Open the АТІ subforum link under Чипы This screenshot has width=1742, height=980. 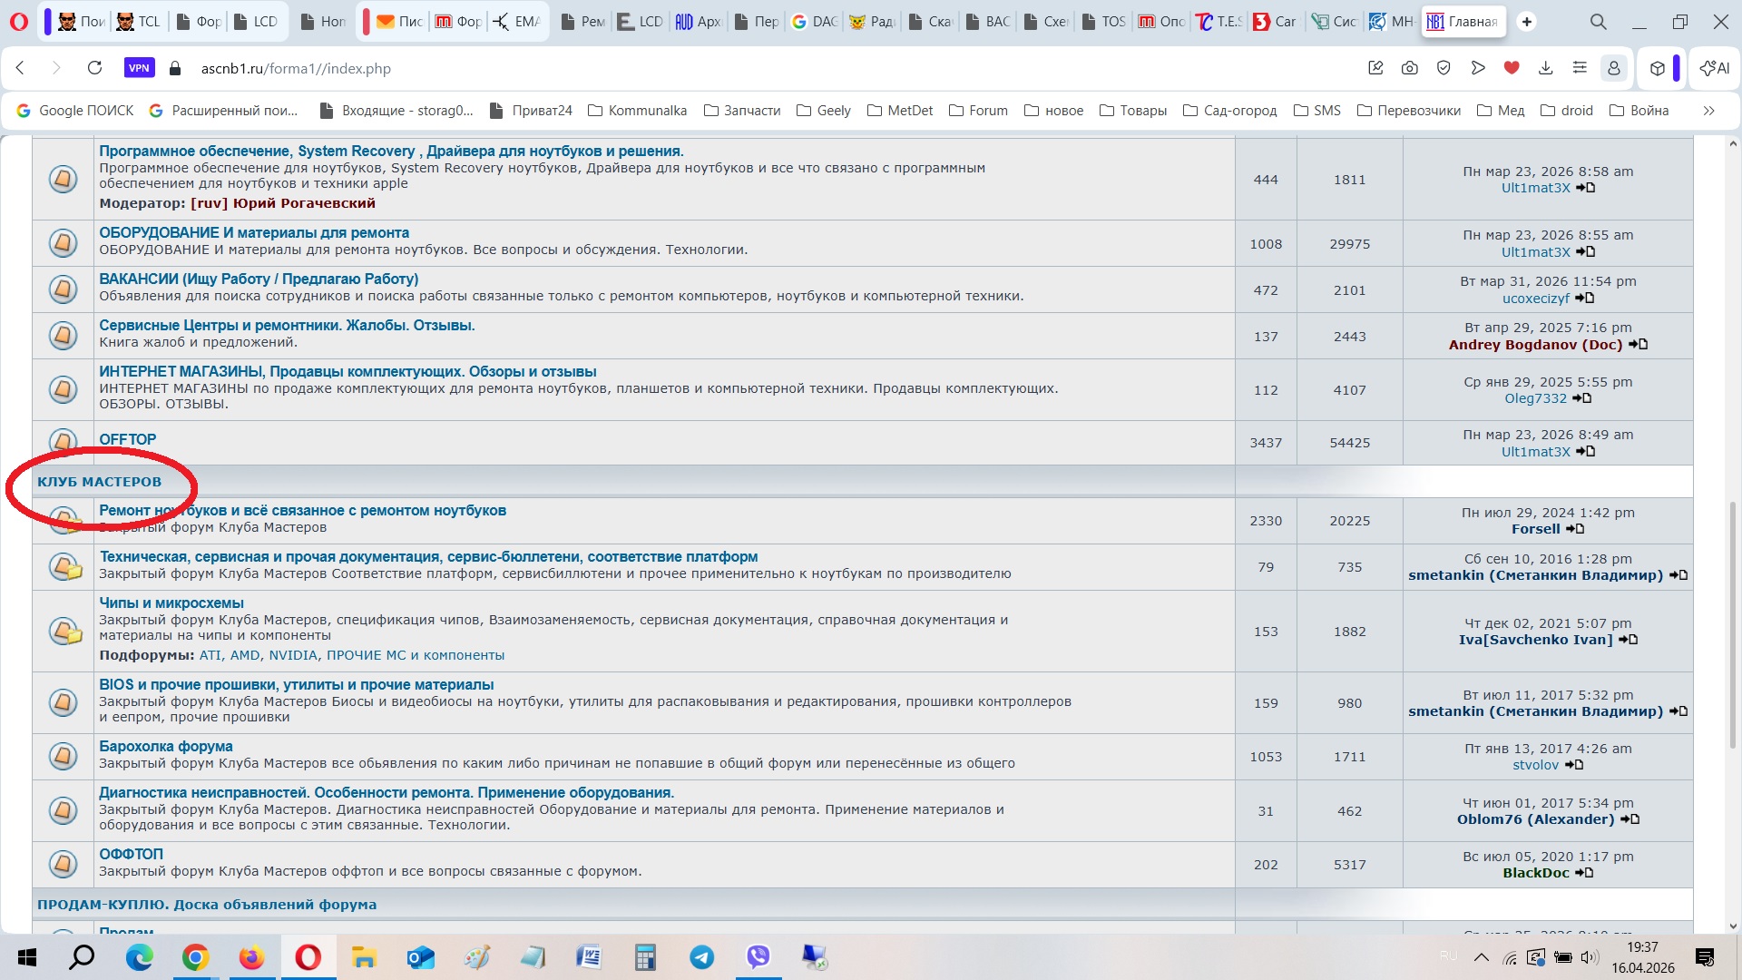[x=210, y=655]
